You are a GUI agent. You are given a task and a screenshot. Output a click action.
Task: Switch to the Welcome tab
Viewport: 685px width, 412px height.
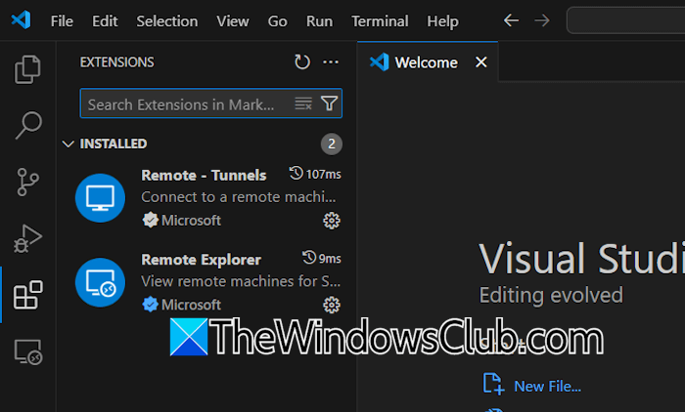[426, 62]
